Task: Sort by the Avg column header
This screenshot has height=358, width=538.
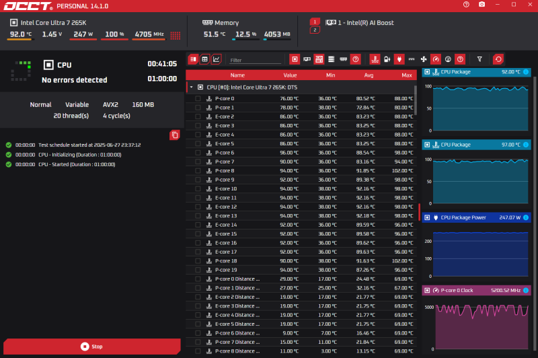Action: pos(369,75)
